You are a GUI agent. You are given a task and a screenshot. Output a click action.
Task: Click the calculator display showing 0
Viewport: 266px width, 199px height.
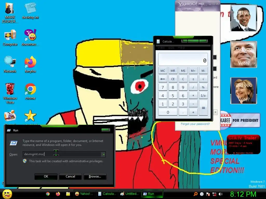tap(183, 59)
